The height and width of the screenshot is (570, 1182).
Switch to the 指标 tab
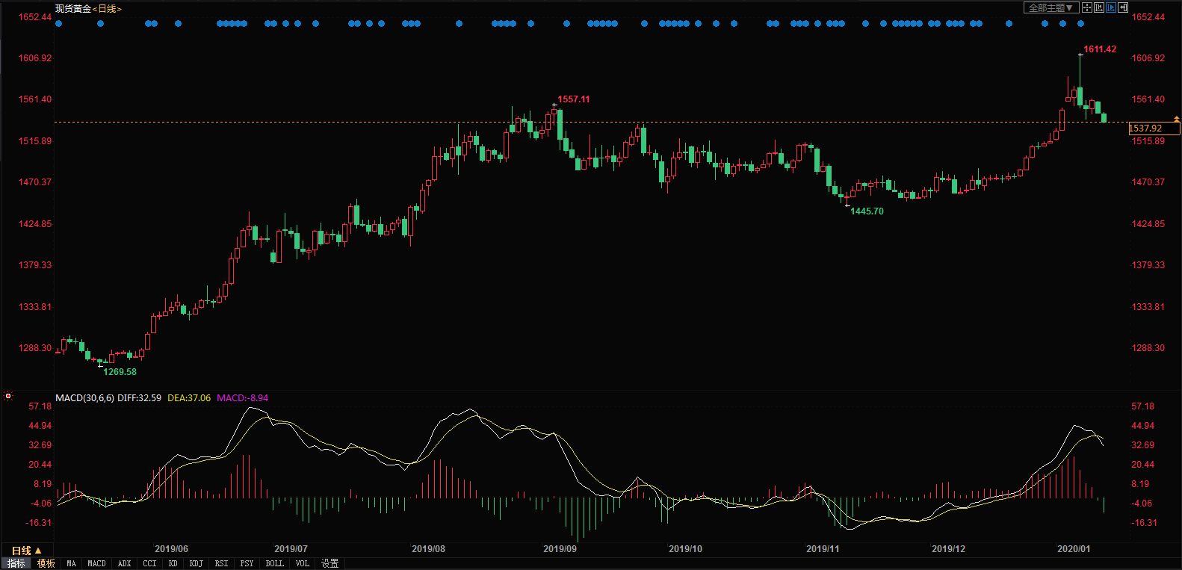pos(16,563)
